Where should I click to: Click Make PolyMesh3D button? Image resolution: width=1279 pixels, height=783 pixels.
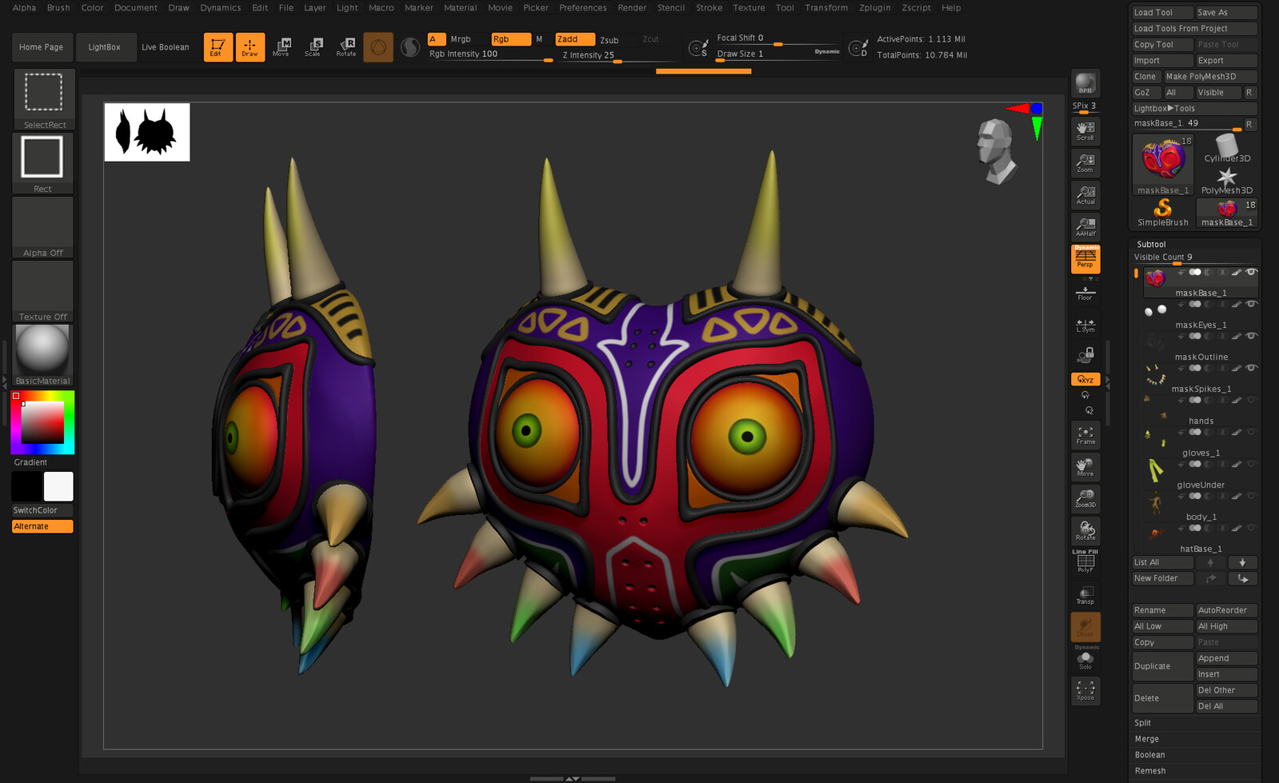(1209, 76)
